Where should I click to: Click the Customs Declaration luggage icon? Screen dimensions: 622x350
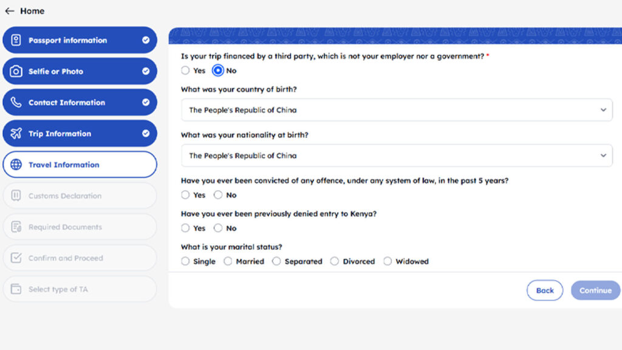click(x=16, y=196)
